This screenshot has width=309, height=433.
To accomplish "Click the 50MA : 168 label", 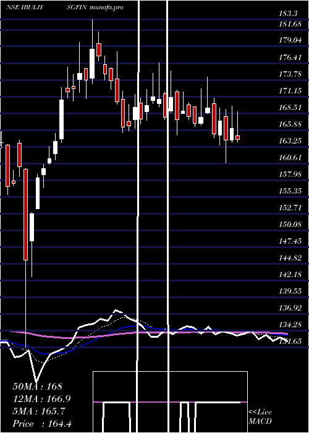I will 38,386.
